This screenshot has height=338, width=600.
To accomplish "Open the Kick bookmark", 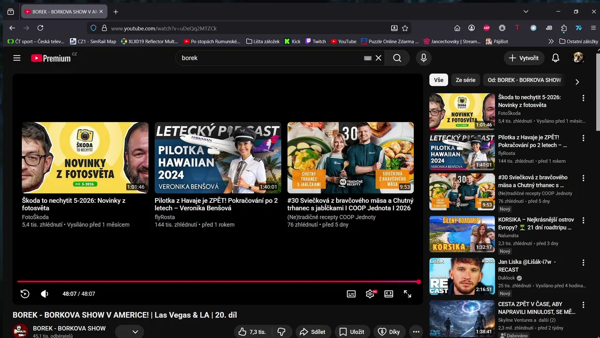I will pyautogui.click(x=292, y=41).
